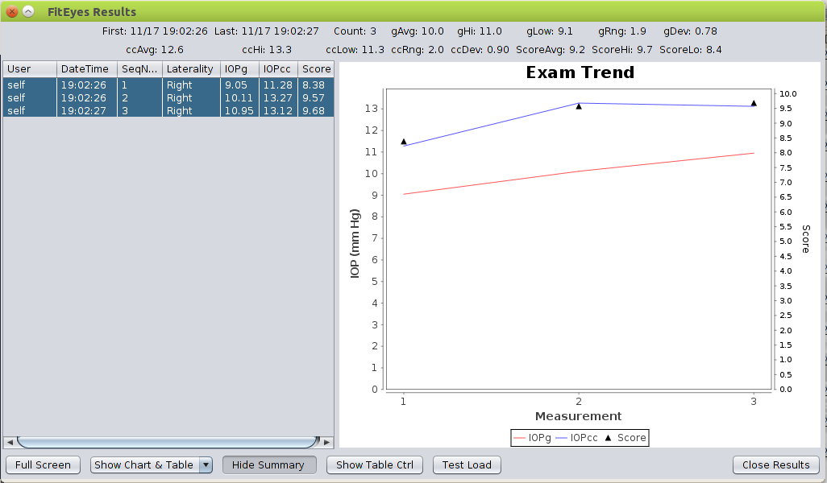
Task: Click the Score marker at measurement 3
Action: pyautogui.click(x=754, y=103)
